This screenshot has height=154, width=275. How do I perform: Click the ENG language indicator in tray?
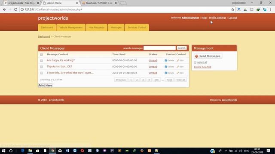tap(246, 151)
